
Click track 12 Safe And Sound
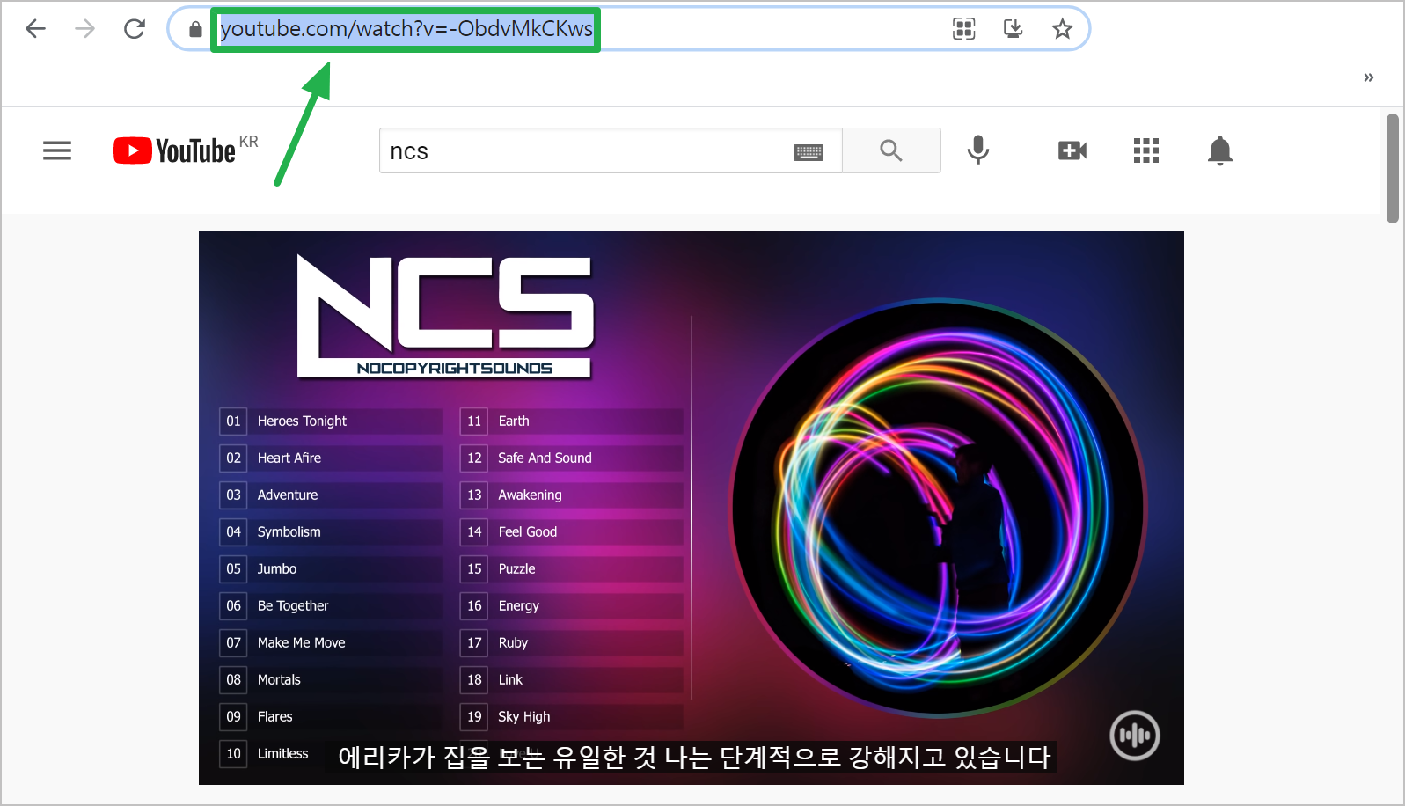[572, 458]
